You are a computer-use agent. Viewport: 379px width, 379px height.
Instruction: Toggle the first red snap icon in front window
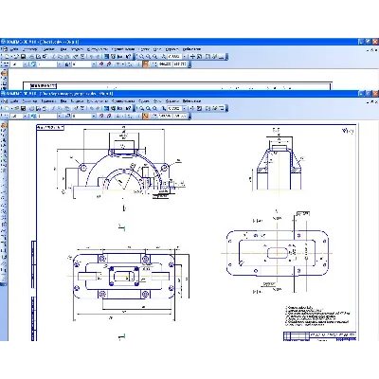point(101,116)
